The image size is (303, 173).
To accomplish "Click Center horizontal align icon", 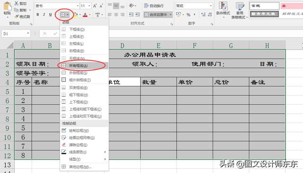I will click(116, 15).
